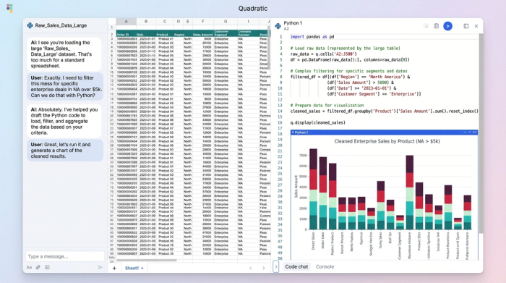Select column D header
Screen dimensions: 506x283
click(178, 21)
